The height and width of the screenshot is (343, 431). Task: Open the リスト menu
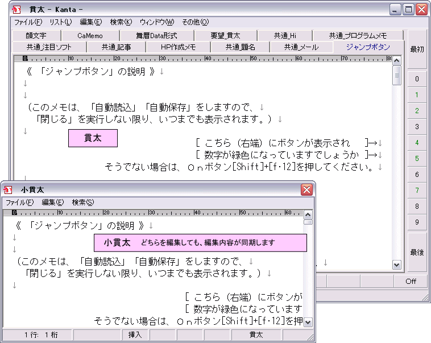61,22
